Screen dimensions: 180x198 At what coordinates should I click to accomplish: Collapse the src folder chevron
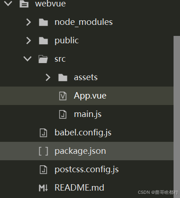[x=27, y=59]
